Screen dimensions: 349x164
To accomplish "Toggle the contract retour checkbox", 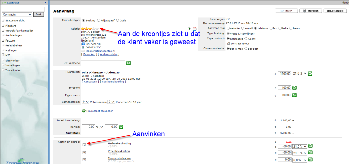I will point(228,43).
